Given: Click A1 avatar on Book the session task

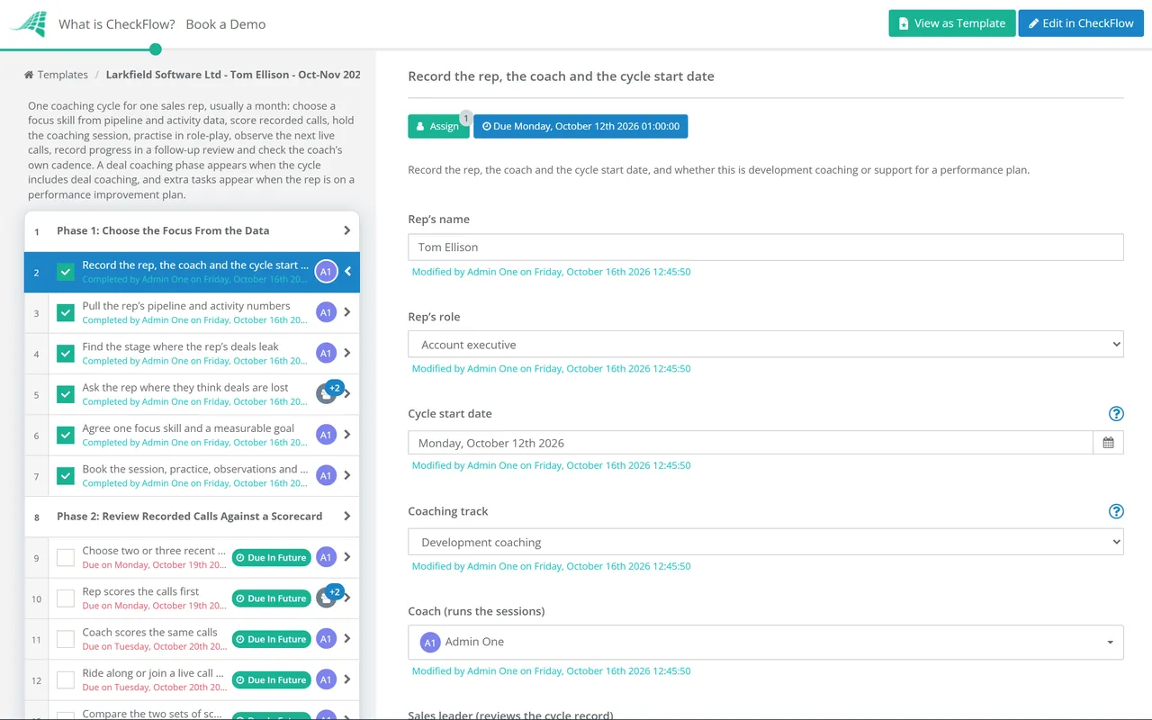Looking at the screenshot, I should 326,475.
